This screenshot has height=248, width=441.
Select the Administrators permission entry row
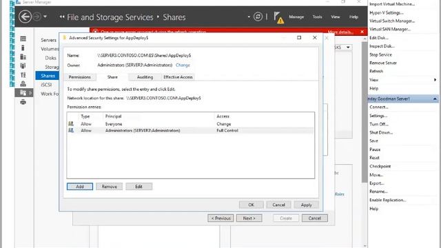click(190, 130)
